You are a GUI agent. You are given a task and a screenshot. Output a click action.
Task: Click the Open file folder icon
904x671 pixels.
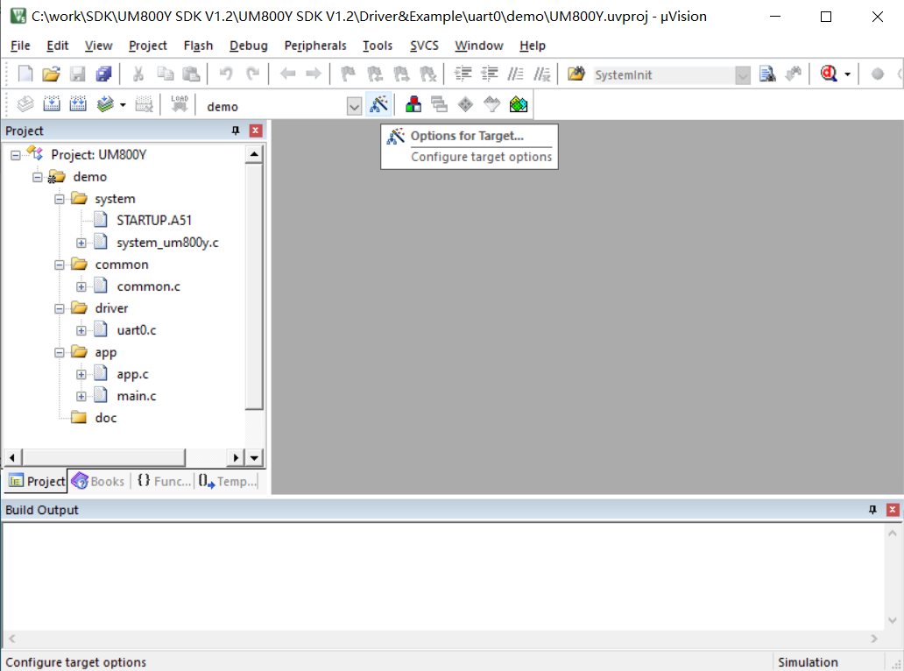(x=51, y=74)
